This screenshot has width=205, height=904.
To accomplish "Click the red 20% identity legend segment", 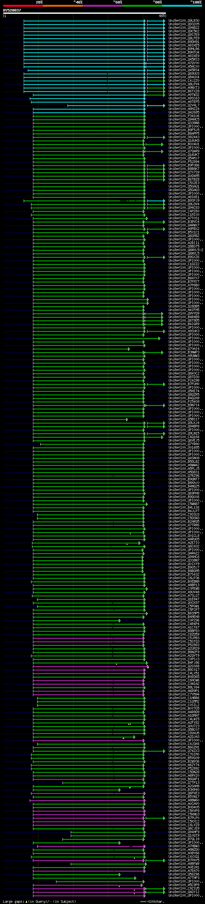I will (23, 6).
